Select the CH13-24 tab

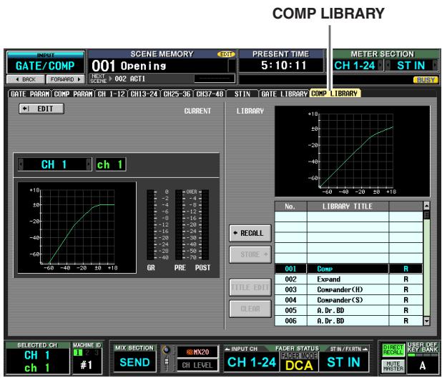pos(144,94)
